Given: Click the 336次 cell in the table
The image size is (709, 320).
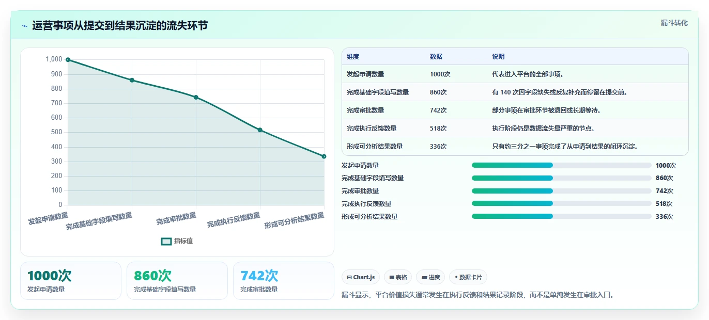Looking at the screenshot, I should 438,147.
